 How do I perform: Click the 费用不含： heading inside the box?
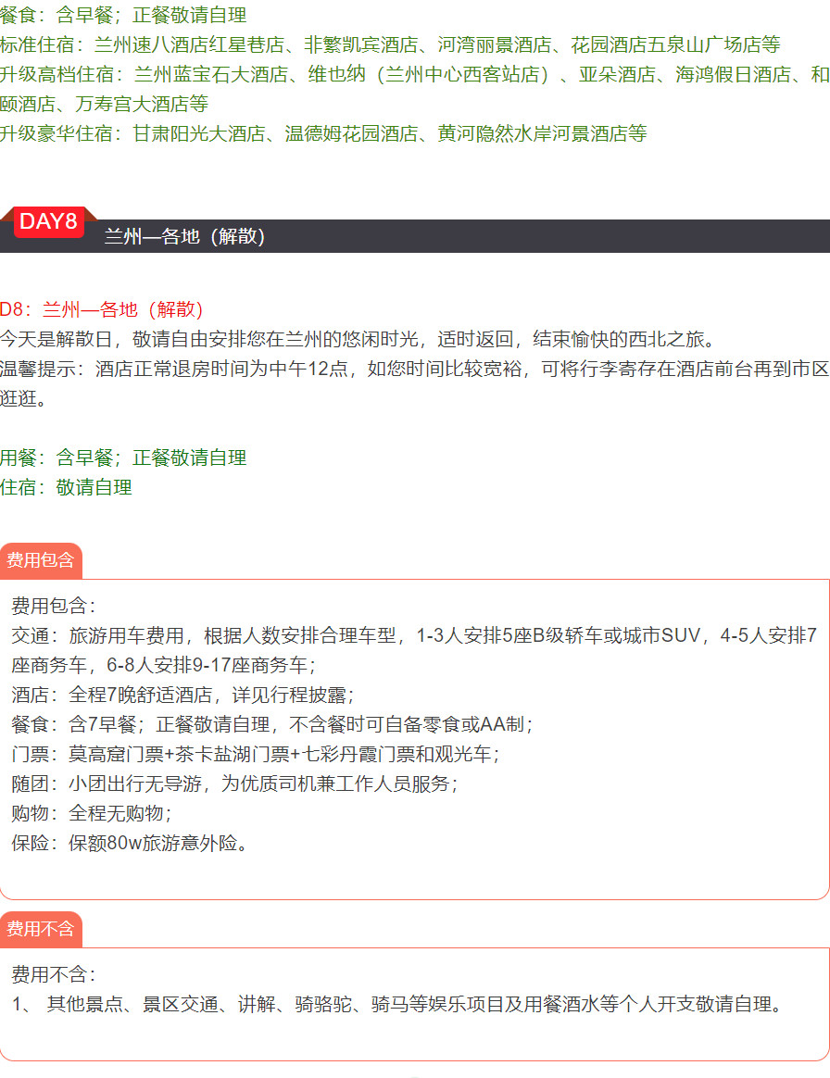[x=54, y=974]
